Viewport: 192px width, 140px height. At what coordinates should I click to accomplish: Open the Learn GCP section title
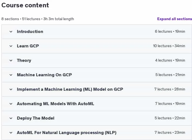28,46
